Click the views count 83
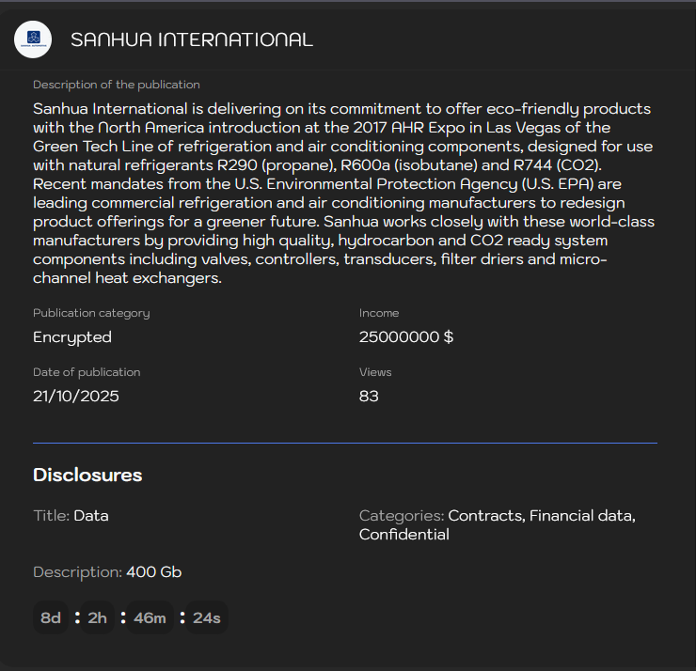The width and height of the screenshot is (696, 671). (x=369, y=397)
